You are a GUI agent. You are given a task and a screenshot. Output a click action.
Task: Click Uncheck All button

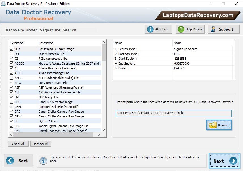pyautogui.click(x=40, y=144)
